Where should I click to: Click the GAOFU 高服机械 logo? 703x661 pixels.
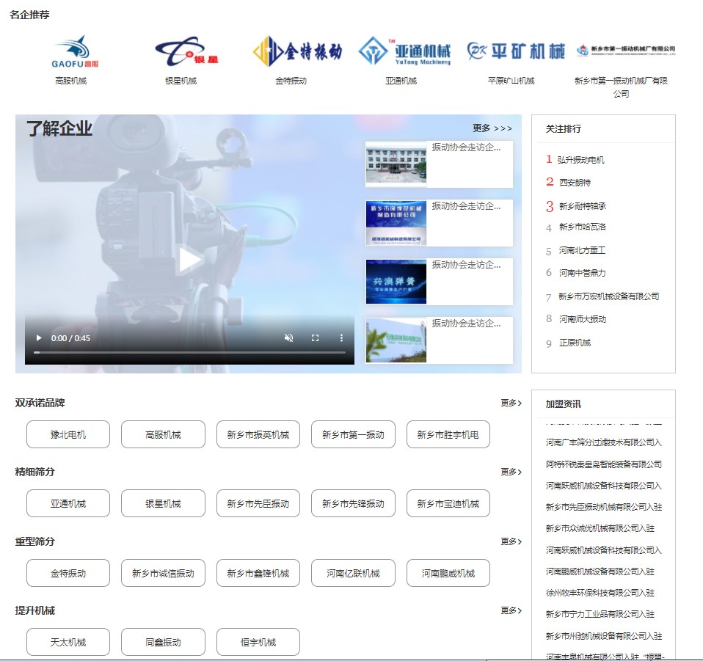[x=70, y=51]
